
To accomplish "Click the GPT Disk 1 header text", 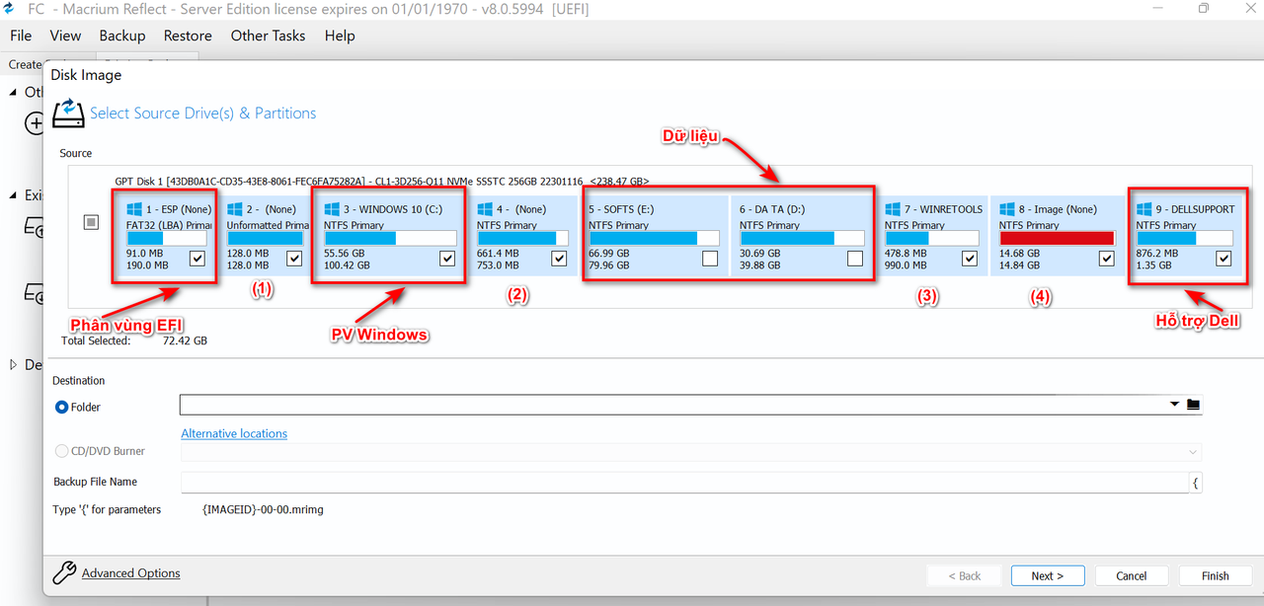I will click(381, 182).
